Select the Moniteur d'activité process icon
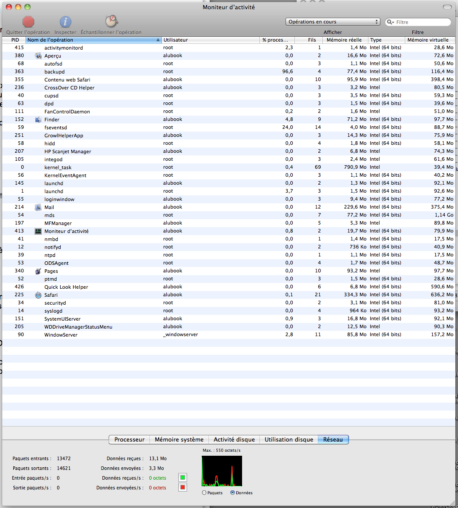 (x=38, y=231)
